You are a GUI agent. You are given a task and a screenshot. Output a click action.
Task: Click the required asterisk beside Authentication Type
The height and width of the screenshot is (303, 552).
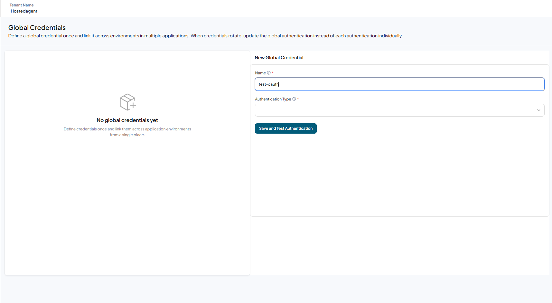298,99
